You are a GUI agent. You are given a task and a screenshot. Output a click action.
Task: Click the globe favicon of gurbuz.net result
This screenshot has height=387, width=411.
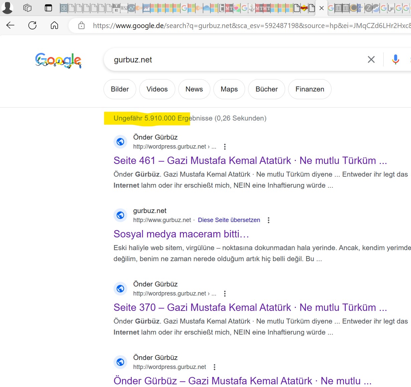point(121,215)
